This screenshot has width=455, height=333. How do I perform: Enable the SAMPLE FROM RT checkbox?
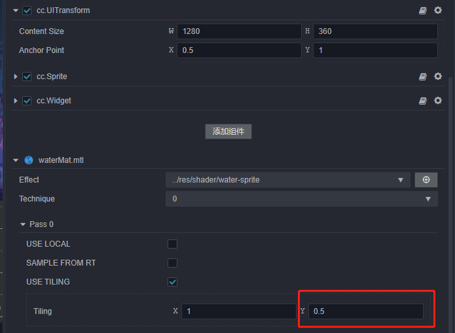(x=172, y=263)
